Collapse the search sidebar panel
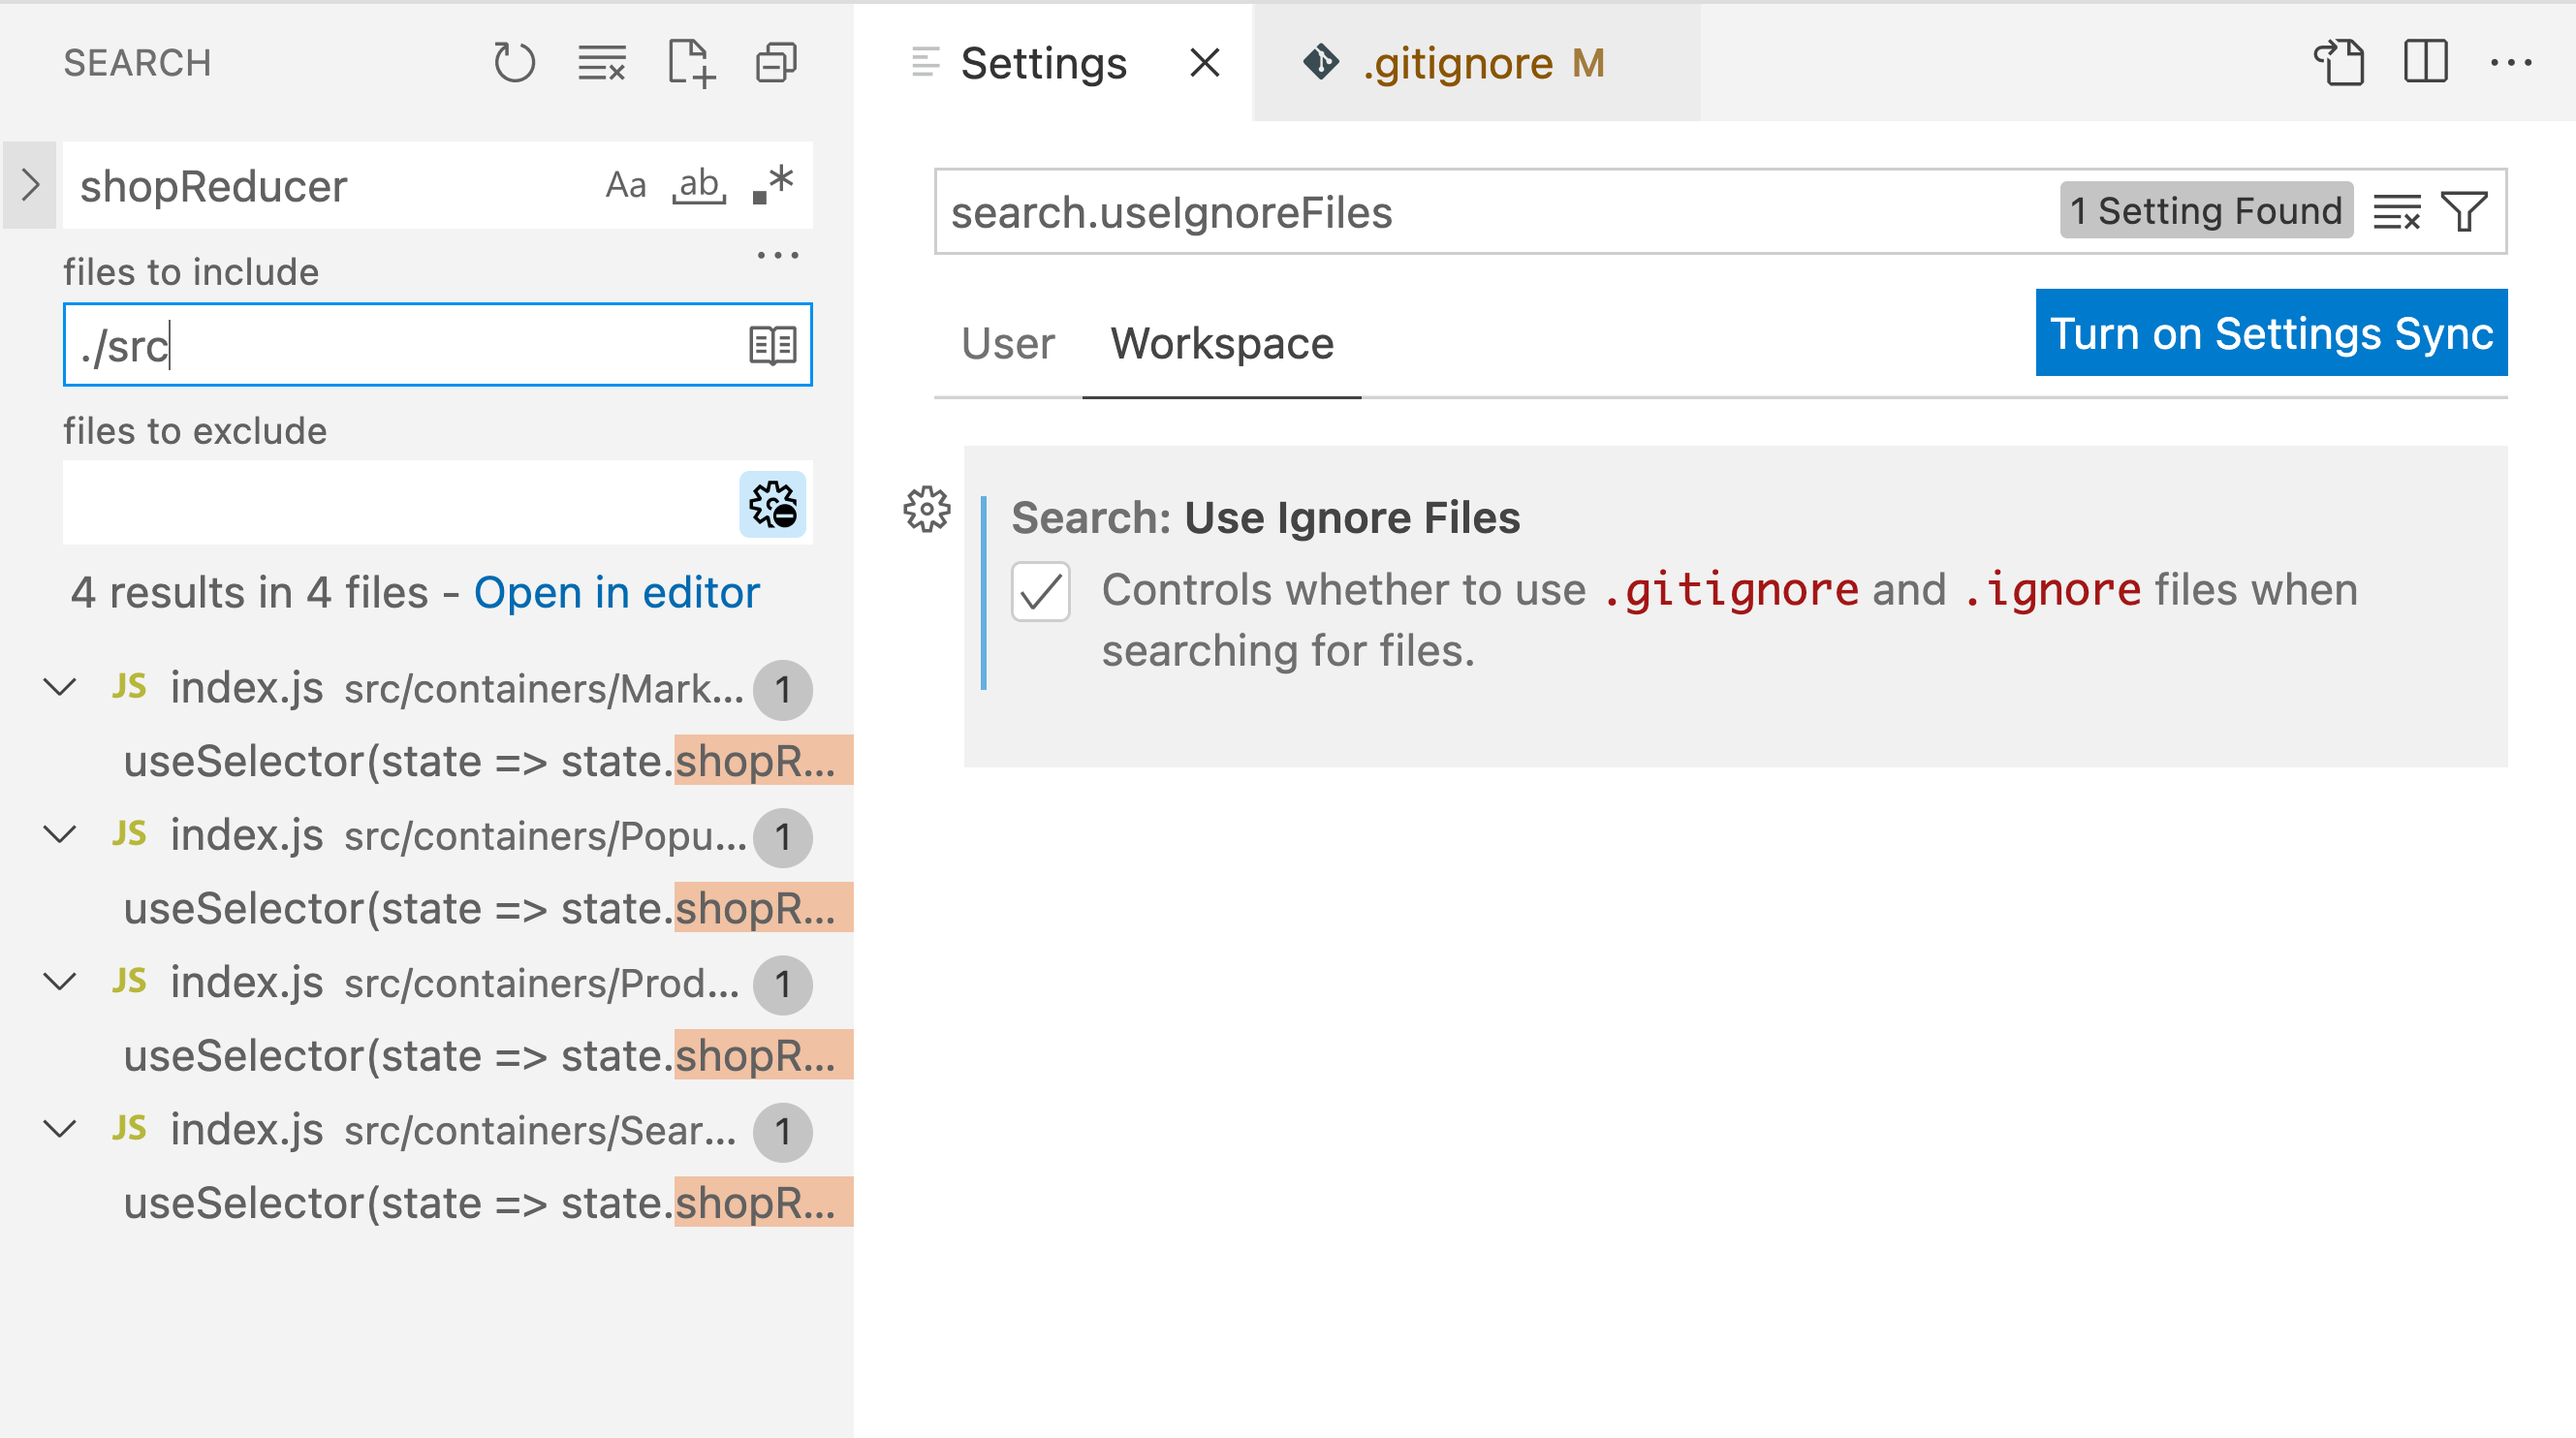 [28, 185]
